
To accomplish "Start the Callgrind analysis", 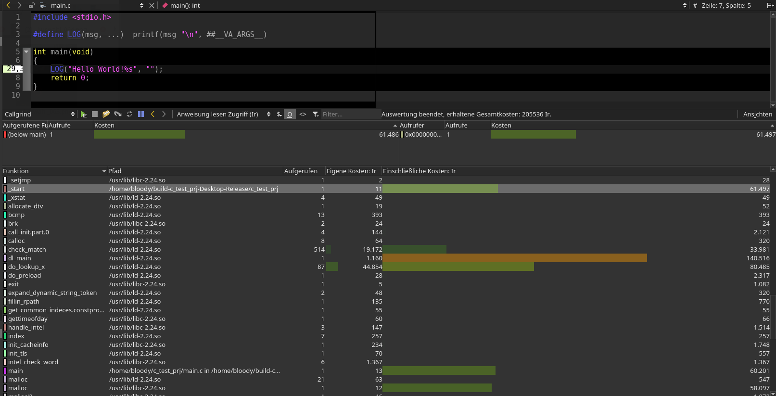I will click(84, 114).
